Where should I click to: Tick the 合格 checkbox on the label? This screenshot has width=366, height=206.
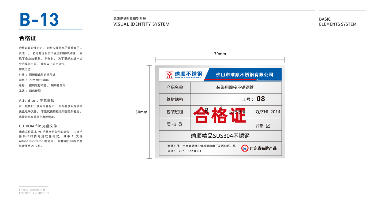(x=268, y=126)
